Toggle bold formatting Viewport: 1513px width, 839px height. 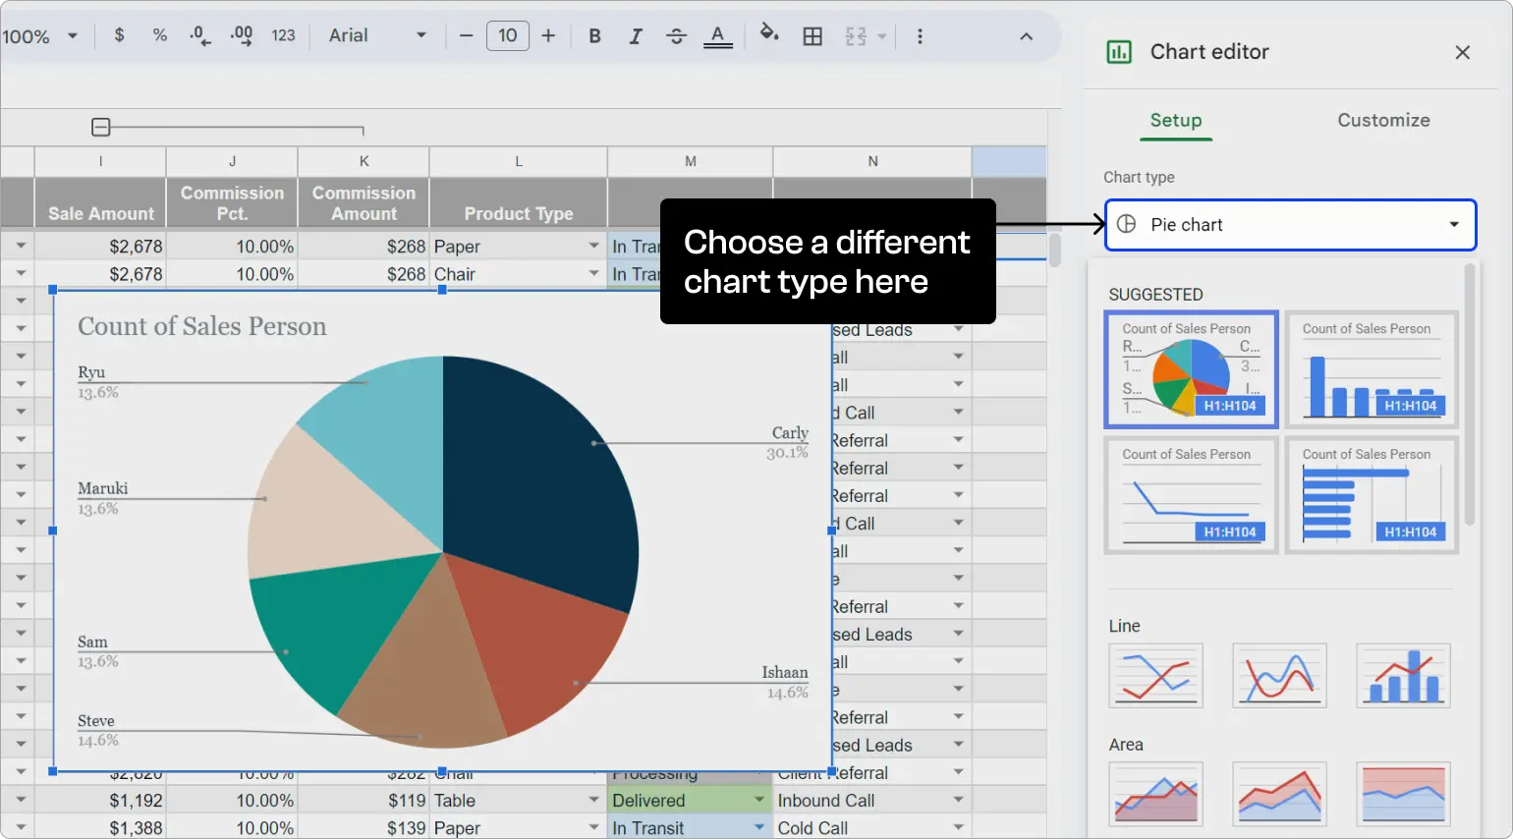[x=594, y=36]
